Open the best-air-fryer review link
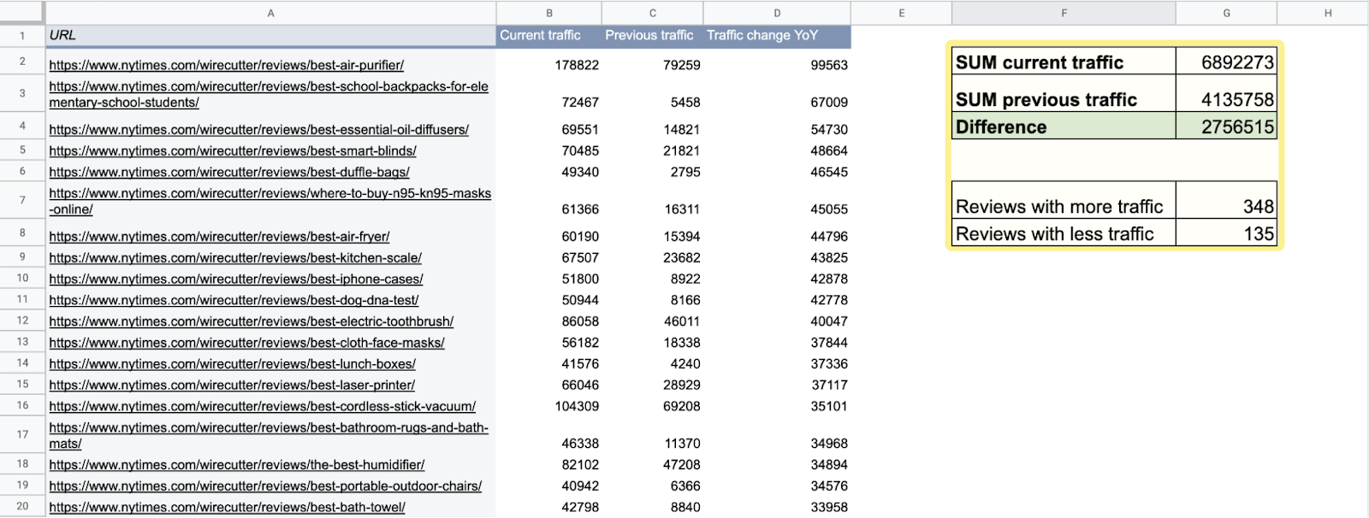Image resolution: width=1369 pixels, height=518 pixels. pyautogui.click(x=219, y=237)
